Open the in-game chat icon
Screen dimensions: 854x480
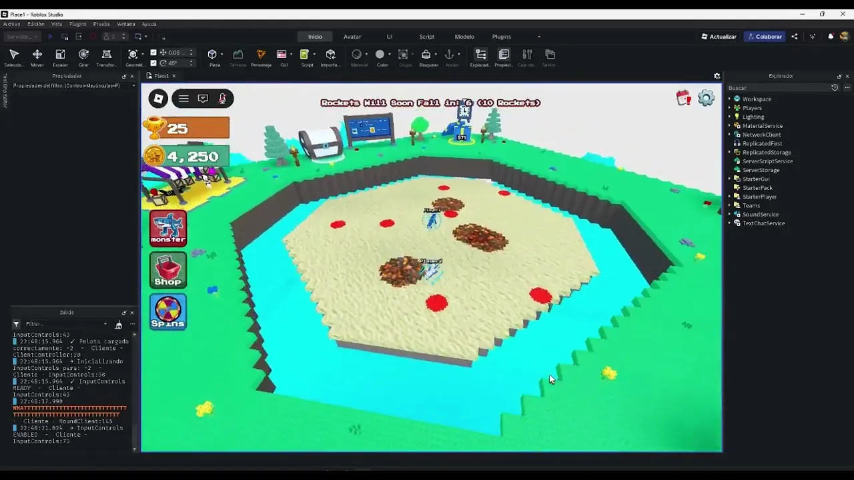pyautogui.click(x=203, y=99)
